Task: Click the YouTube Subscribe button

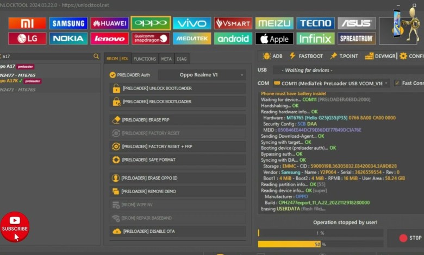Action: point(15,227)
